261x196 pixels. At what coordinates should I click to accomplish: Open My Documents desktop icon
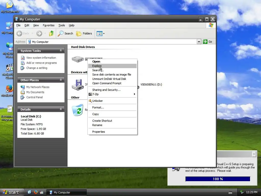click(x=10, y=7)
